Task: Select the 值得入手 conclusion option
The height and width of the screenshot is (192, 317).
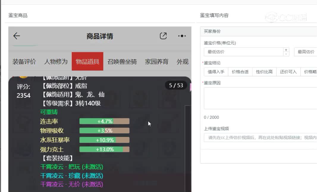Action: pos(216,72)
